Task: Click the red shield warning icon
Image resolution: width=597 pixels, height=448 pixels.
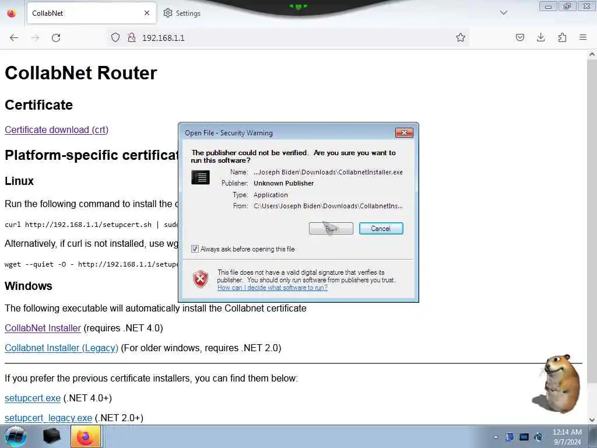Action: (x=201, y=279)
